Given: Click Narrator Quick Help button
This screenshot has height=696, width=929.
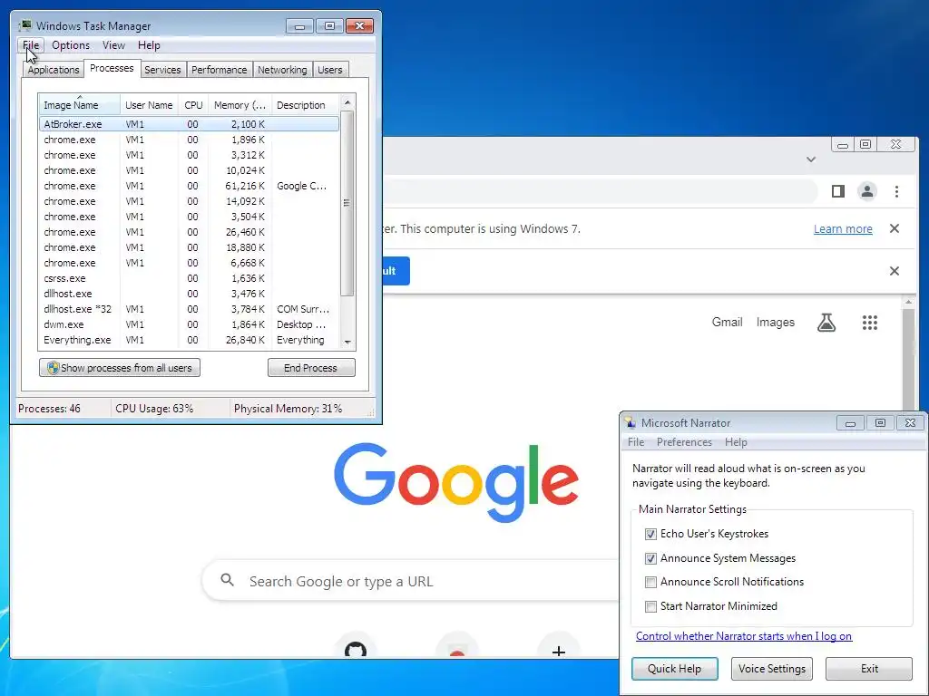Looking at the screenshot, I should tap(674, 669).
